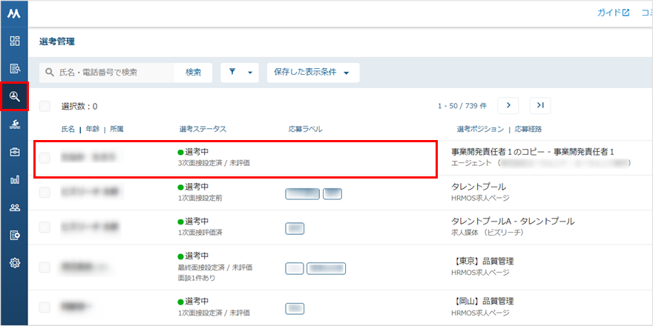Open the candidate search magnifier sidebar icon

point(15,96)
